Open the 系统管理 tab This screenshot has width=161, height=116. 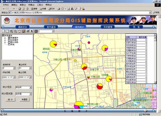108,27
